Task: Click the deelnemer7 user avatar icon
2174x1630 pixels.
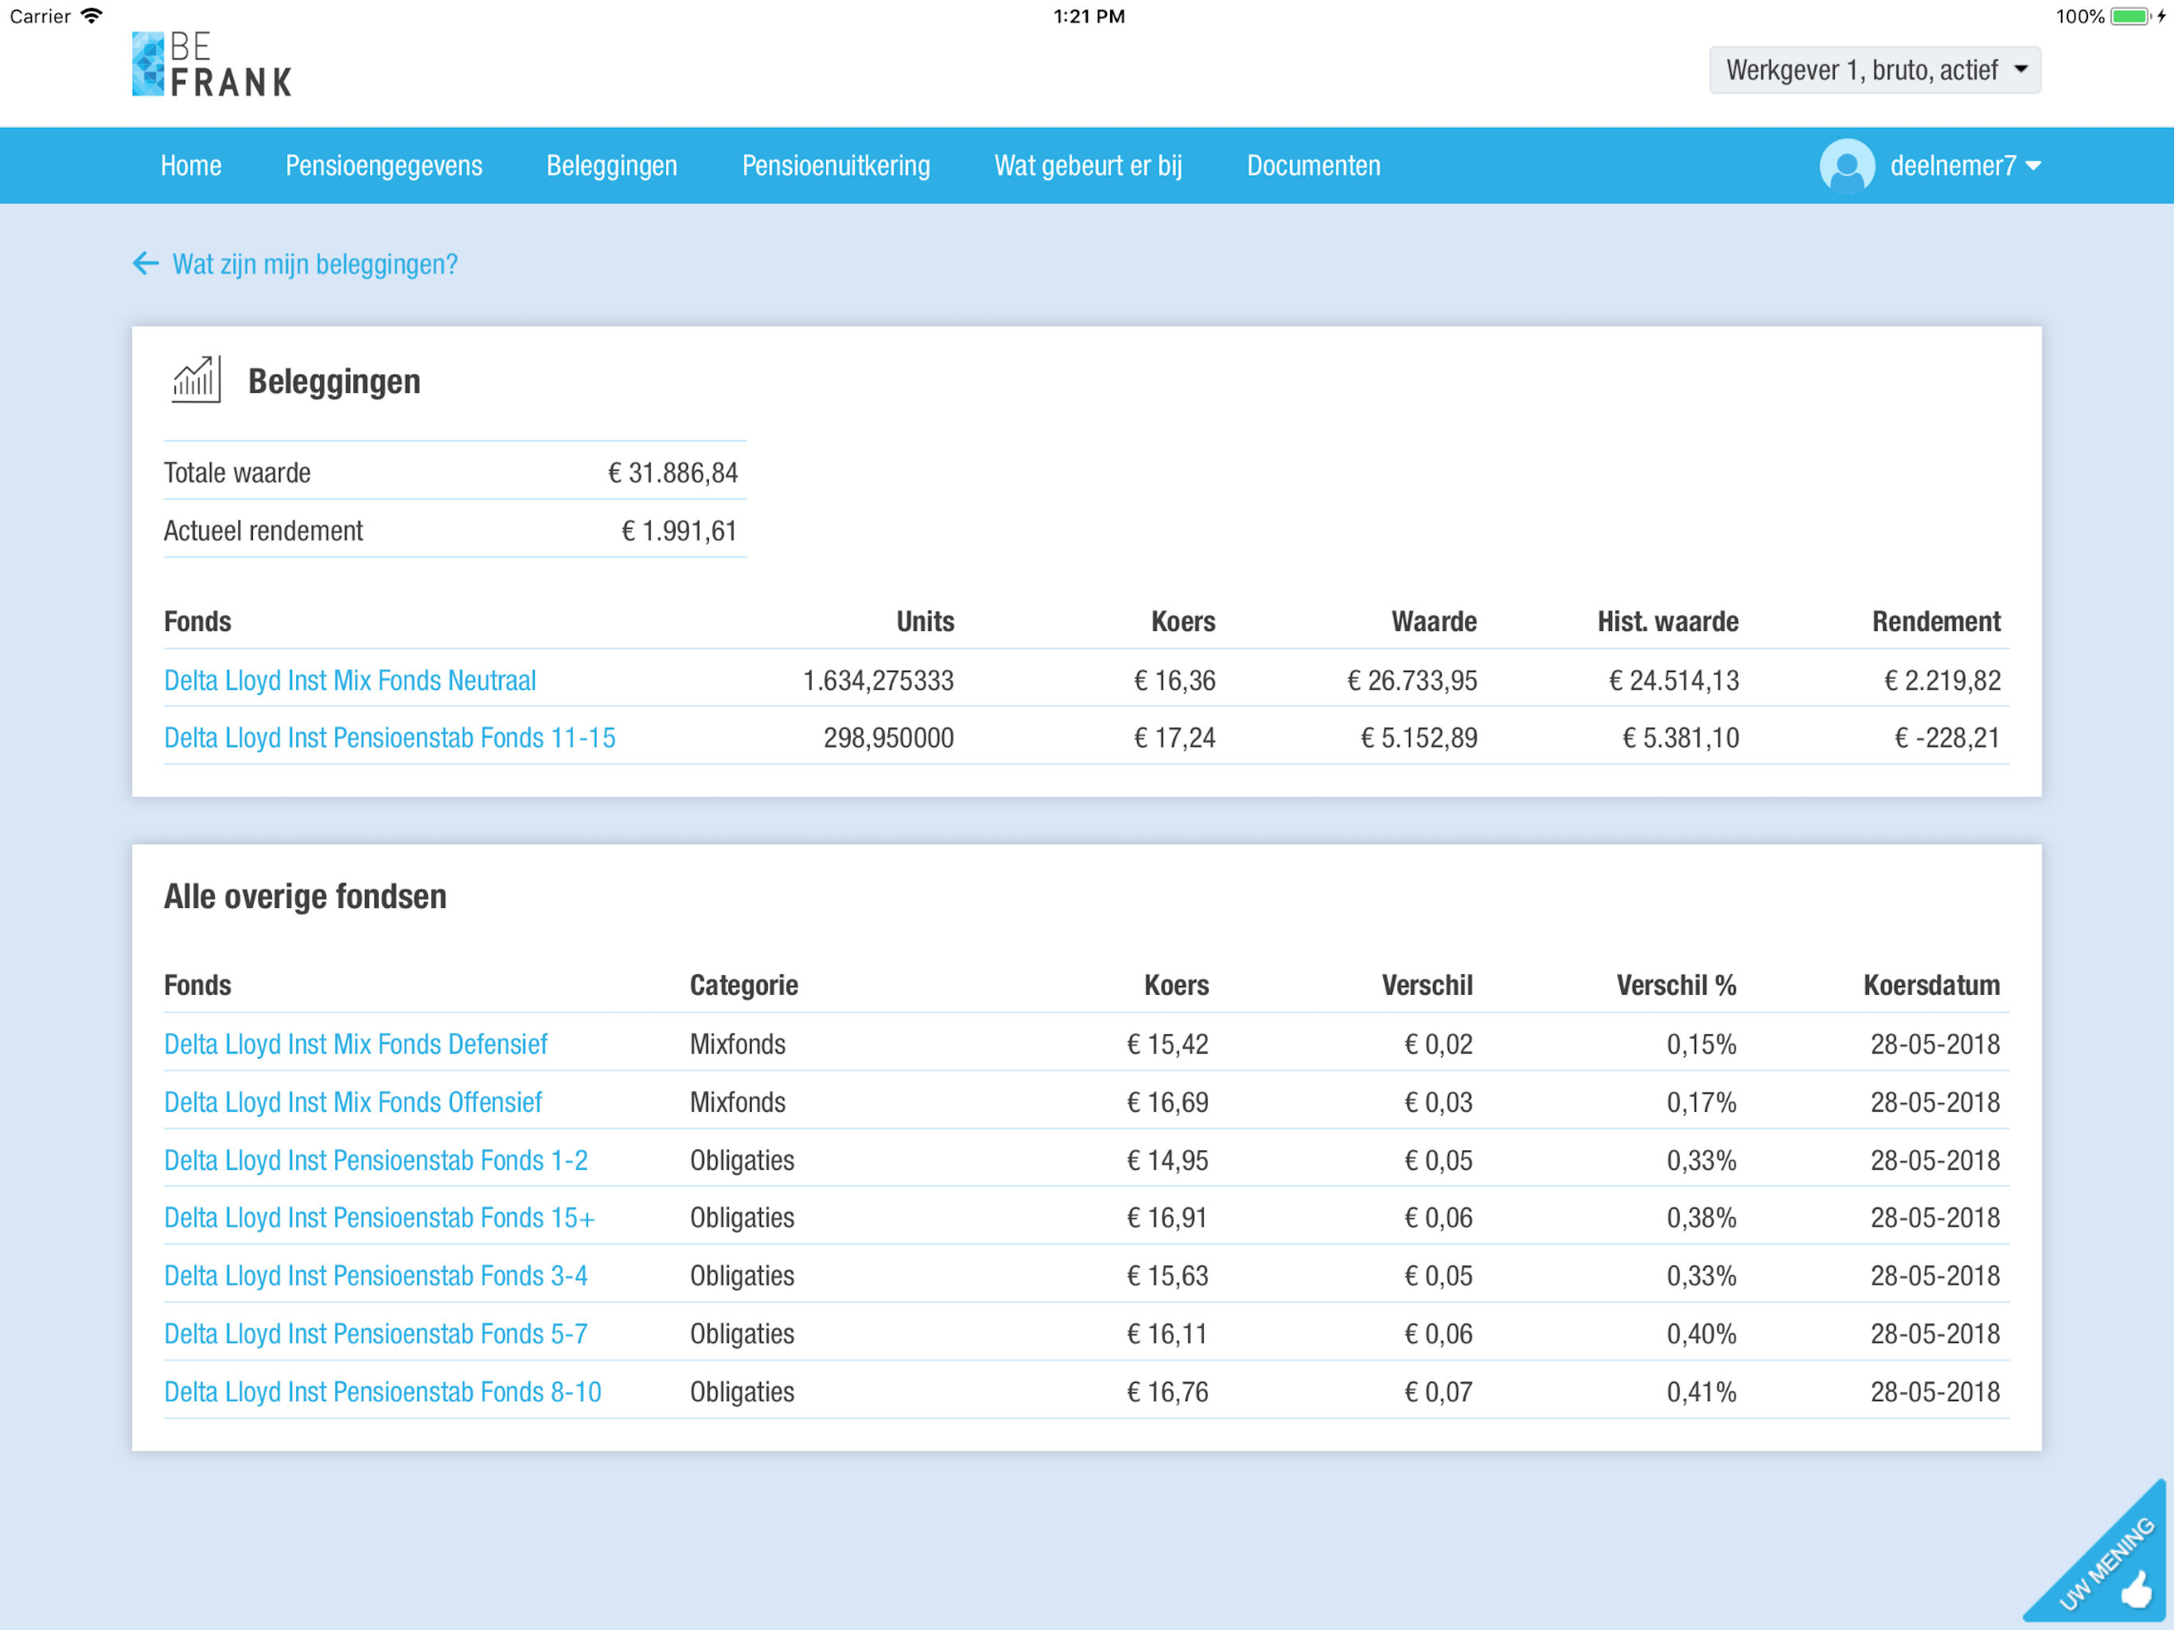Action: (x=1847, y=166)
